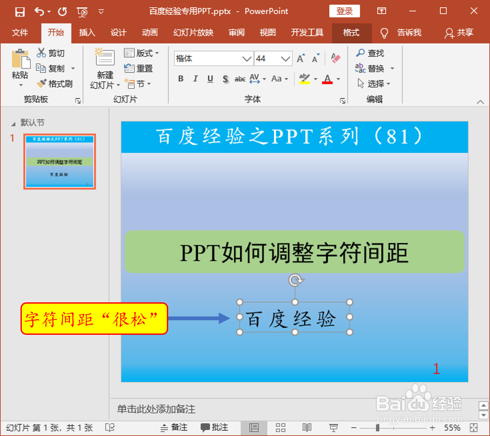Toggle strikethrough formatting
The image size is (490, 436).
240,79
